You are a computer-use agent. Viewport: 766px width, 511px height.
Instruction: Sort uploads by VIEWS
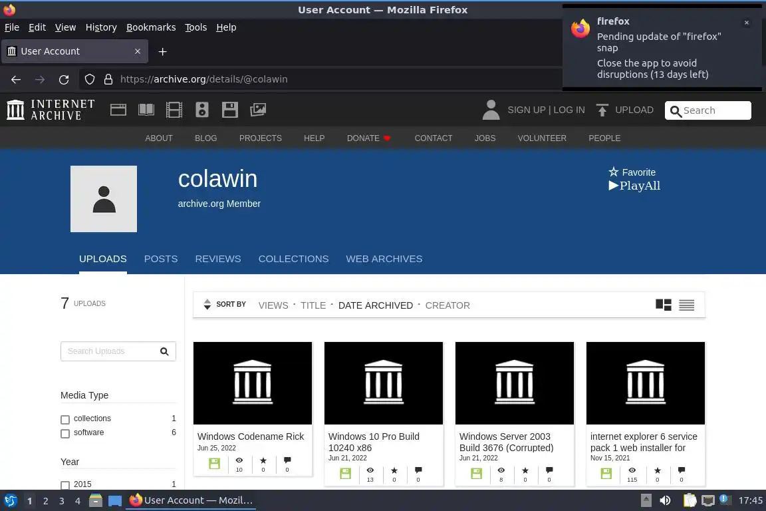click(x=273, y=305)
